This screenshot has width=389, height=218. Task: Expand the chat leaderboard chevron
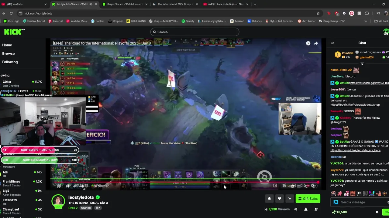(x=362, y=63)
